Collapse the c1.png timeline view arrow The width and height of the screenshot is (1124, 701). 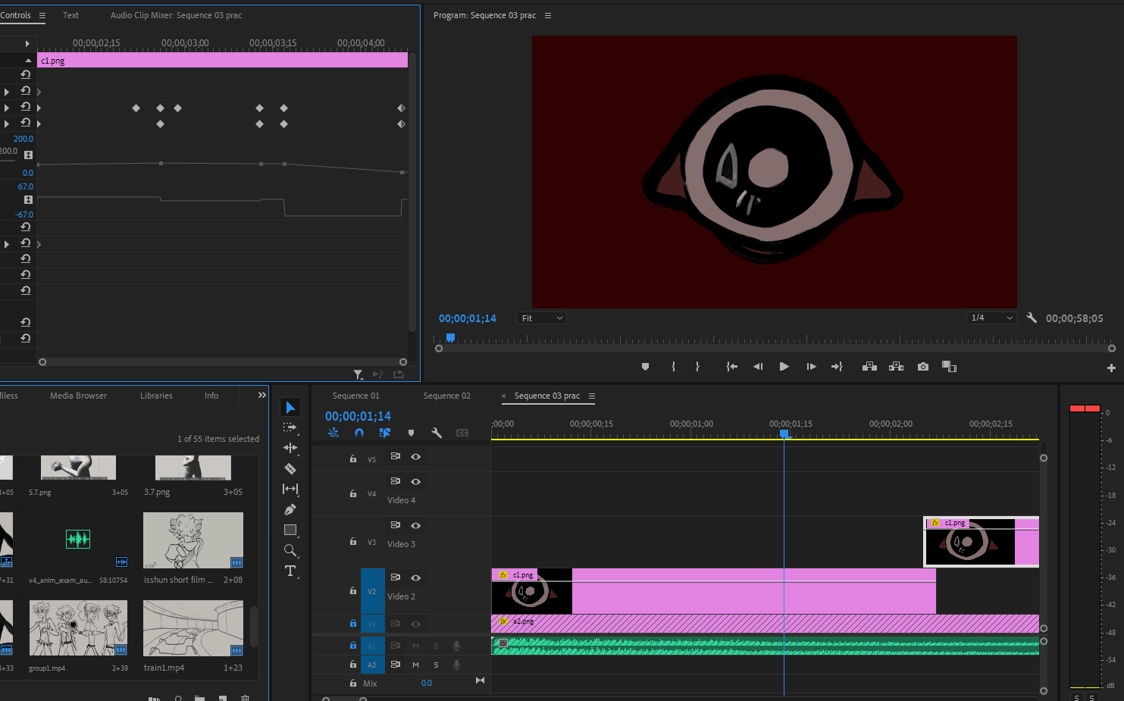tap(28, 60)
